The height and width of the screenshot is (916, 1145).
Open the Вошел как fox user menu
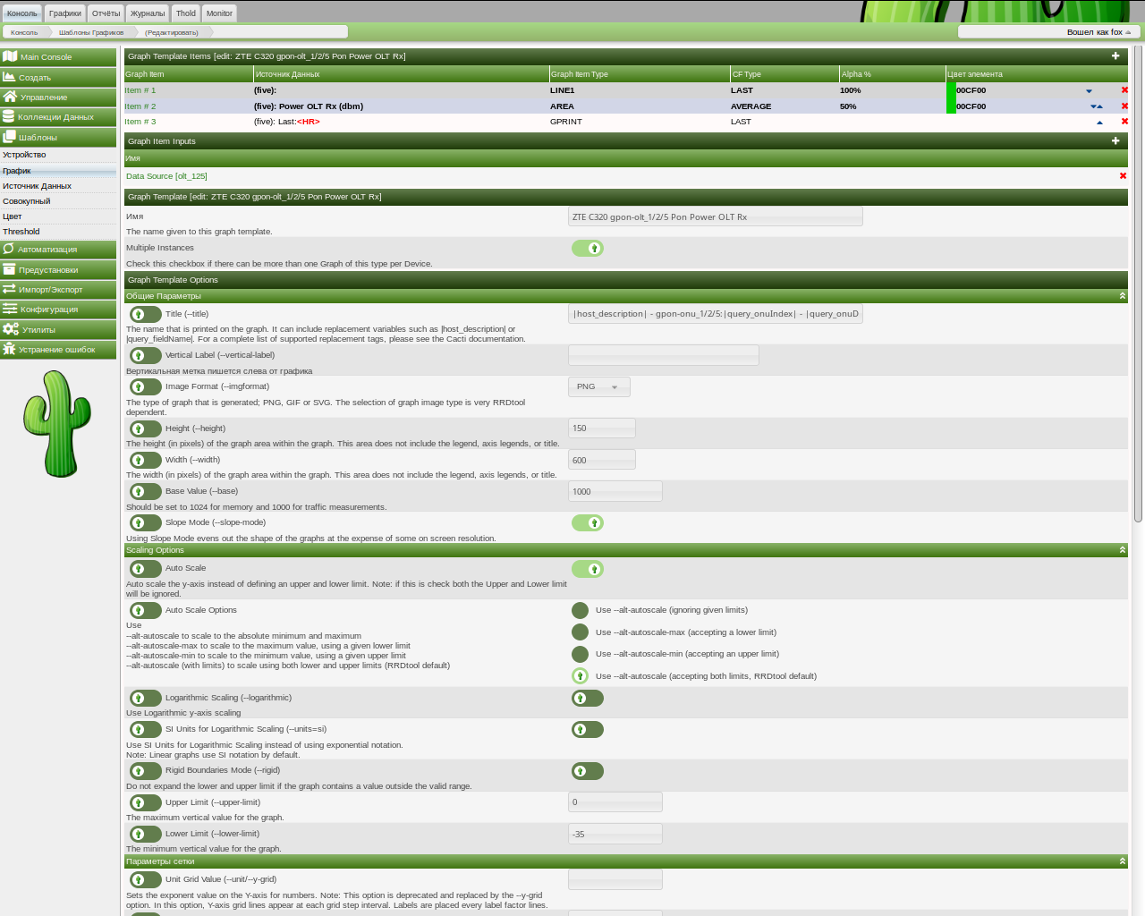(1098, 32)
